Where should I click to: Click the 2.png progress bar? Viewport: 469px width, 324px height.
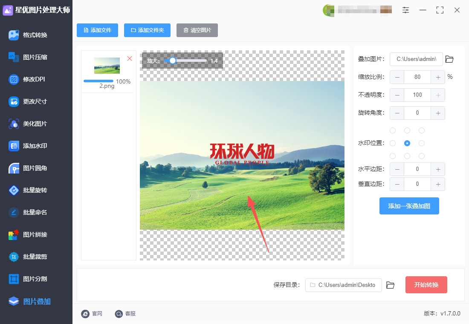point(98,81)
